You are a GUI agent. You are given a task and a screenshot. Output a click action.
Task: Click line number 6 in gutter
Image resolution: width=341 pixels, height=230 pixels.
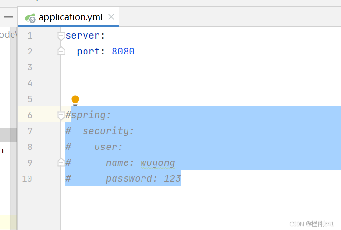[30, 115]
